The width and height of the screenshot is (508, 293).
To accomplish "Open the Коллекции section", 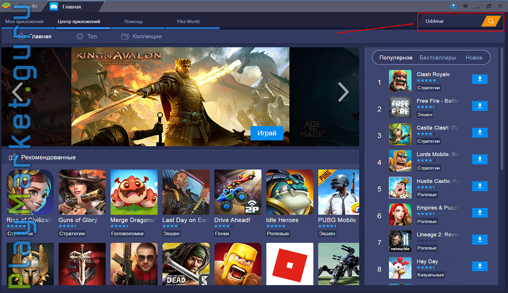I will pos(141,36).
